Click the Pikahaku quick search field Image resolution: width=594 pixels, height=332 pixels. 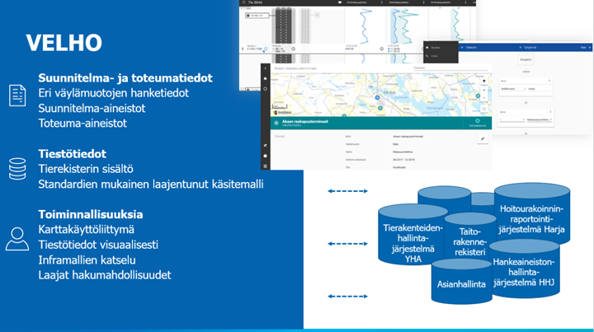(x=450, y=68)
